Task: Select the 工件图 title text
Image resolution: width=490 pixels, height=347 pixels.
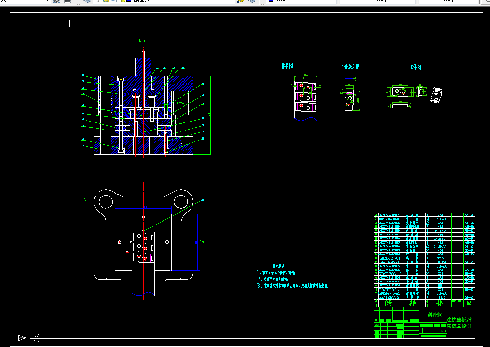Action: point(415,67)
